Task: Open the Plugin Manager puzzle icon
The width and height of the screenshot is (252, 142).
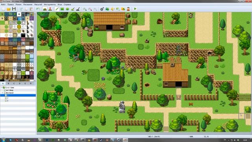Action: coord(107,9)
